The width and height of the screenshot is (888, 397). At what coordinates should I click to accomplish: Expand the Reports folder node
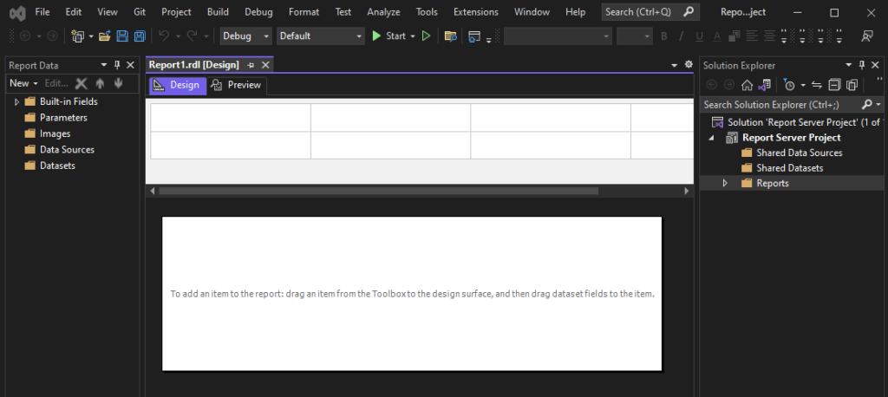click(725, 184)
